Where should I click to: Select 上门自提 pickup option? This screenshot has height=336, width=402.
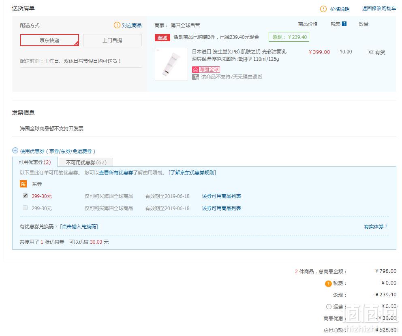coord(112,40)
